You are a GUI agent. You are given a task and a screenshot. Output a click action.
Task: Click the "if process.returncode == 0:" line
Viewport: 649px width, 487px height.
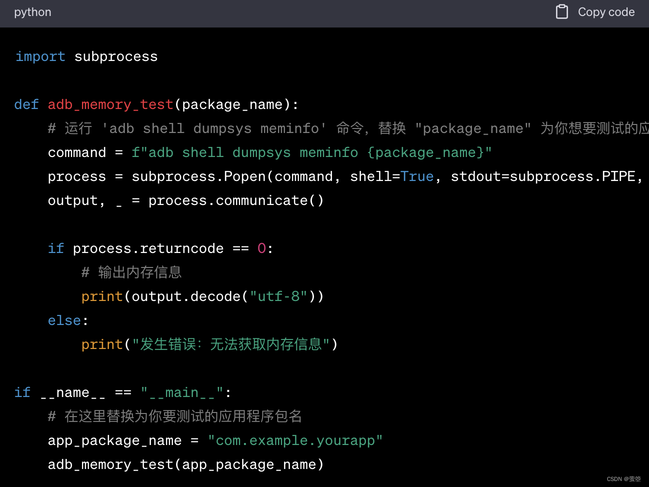pyautogui.click(x=160, y=248)
